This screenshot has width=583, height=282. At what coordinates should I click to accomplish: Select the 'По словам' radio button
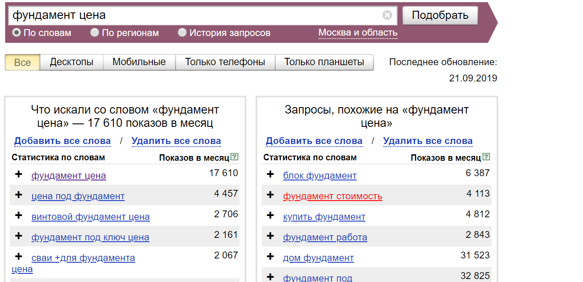(x=16, y=33)
